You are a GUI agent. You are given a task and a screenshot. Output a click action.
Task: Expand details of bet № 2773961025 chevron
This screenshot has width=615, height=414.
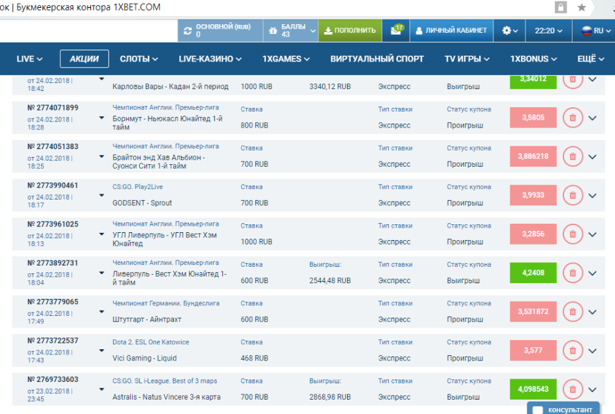tap(592, 234)
